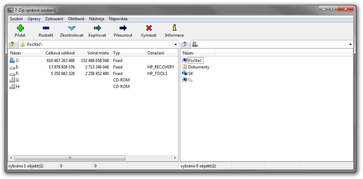The image size is (363, 179).
Task: Select the C: size 616 467 263 488
Action: pyautogui.click(x=61, y=61)
